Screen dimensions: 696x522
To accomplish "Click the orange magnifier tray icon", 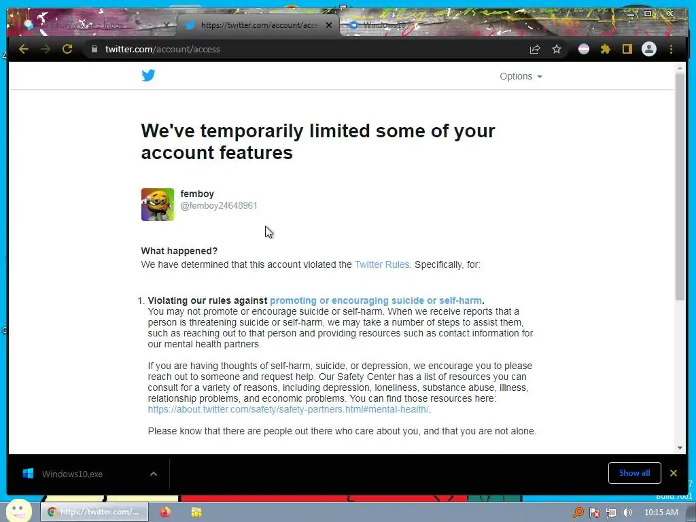I will 578,512.
